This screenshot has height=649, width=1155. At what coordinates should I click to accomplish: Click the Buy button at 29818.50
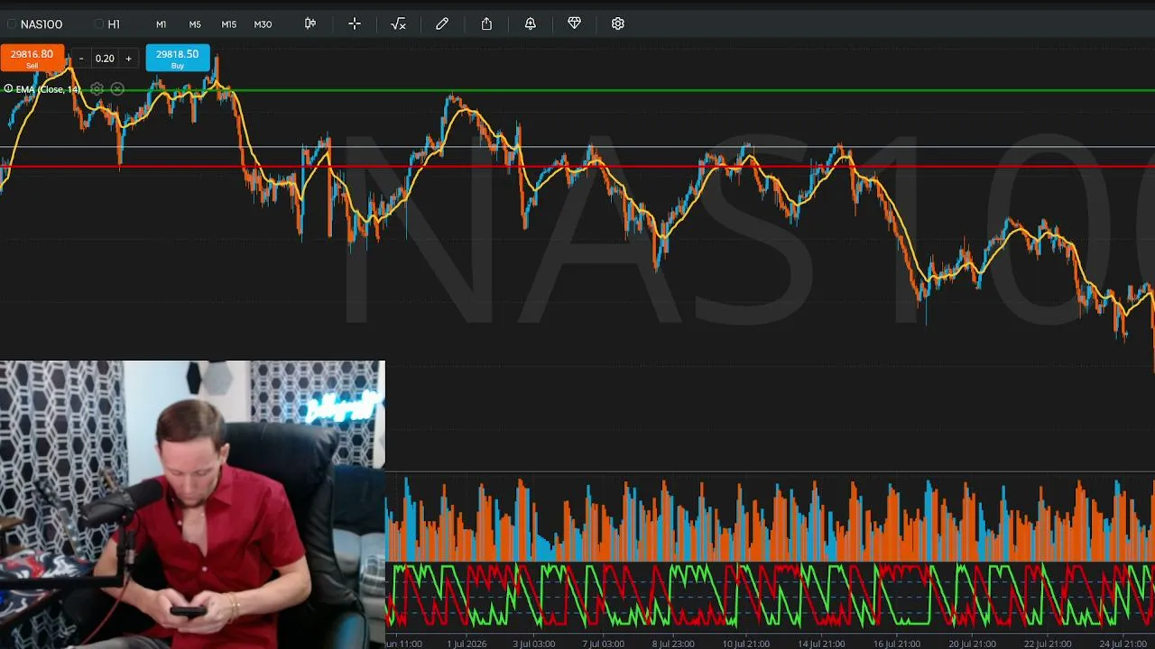[x=178, y=59]
